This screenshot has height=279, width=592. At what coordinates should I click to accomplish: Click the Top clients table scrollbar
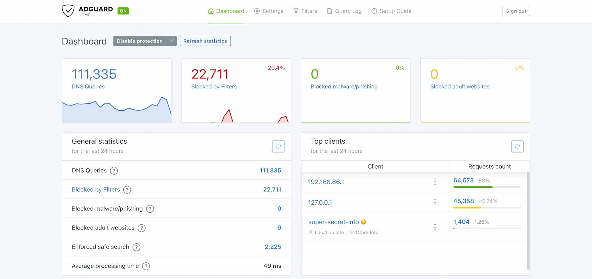click(528, 221)
